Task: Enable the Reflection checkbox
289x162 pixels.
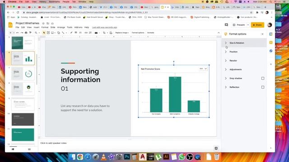Action: click(263, 87)
